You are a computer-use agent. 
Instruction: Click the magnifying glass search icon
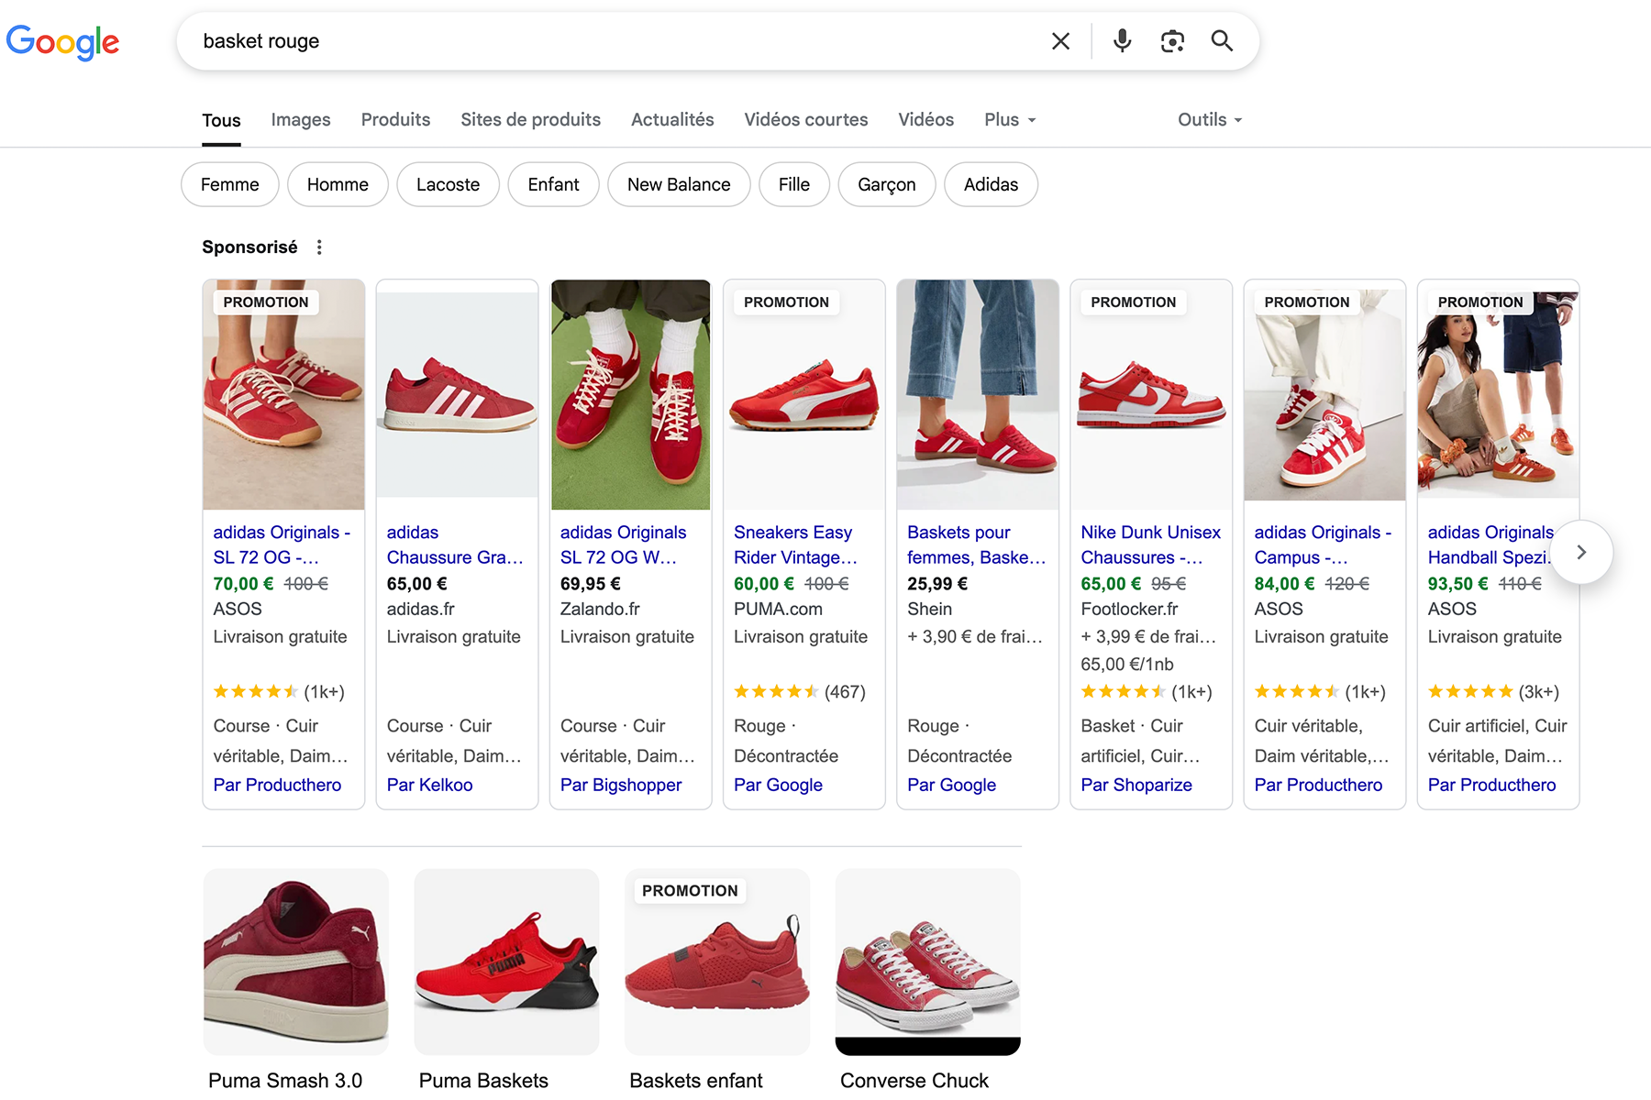[1222, 41]
